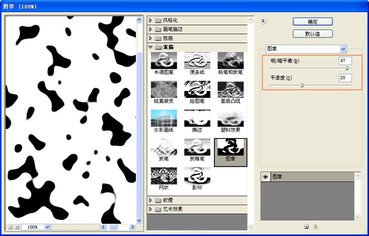Viewport: 369px width, 236px height.
Task: Select the 绘图笔 filter thumbnail
Action: coord(197,89)
